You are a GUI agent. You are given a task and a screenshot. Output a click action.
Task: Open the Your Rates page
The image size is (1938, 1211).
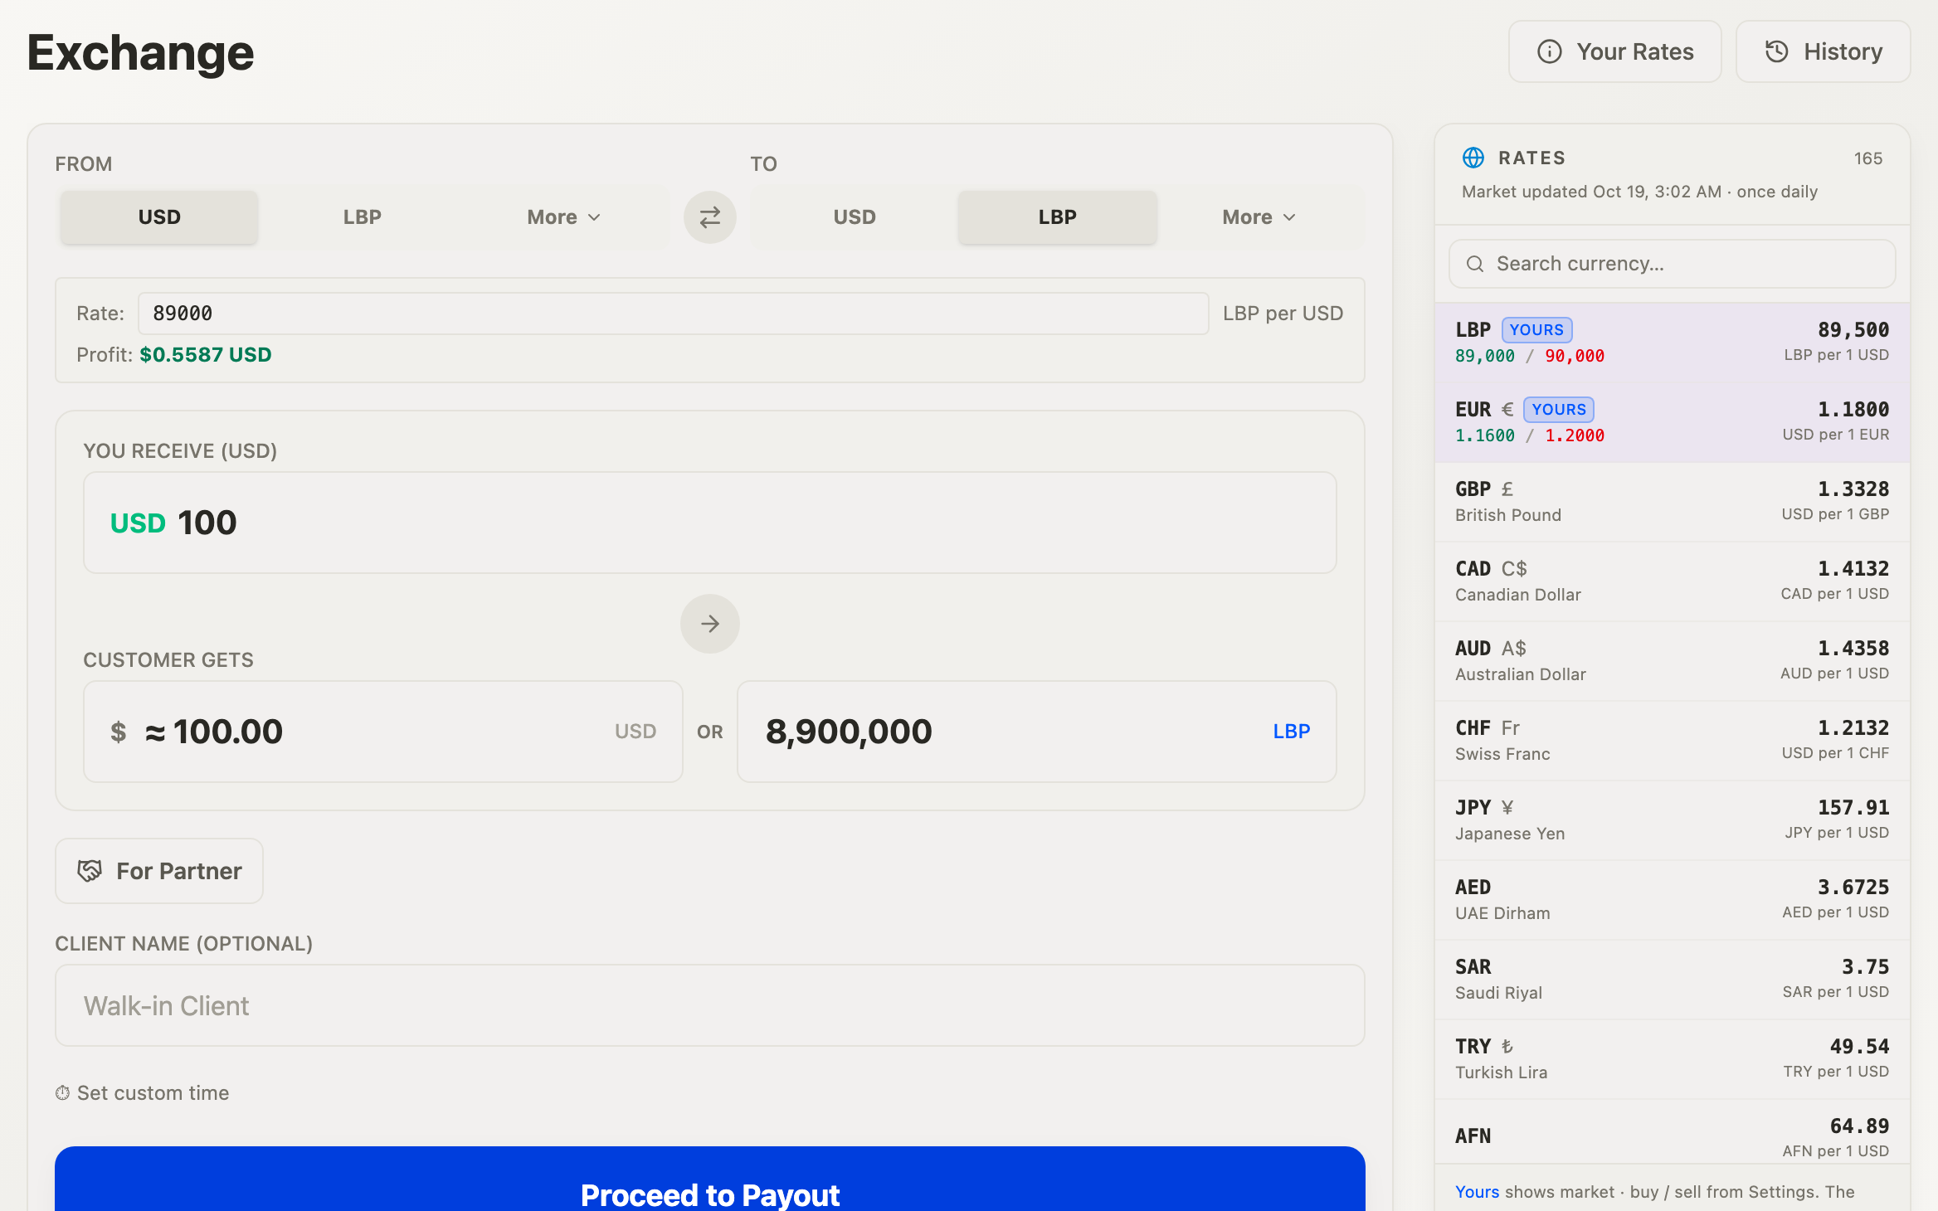point(1614,51)
